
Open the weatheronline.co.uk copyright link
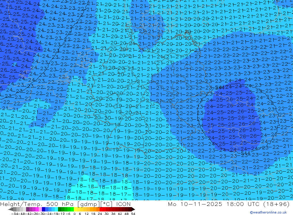pos(268,212)
